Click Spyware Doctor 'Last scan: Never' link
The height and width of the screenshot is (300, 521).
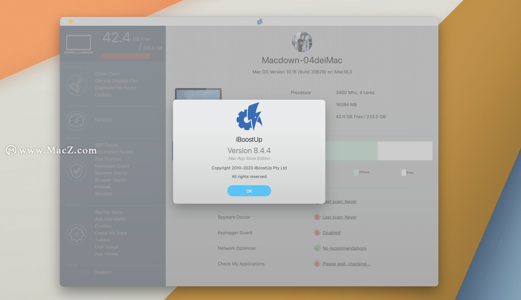tap(339, 217)
